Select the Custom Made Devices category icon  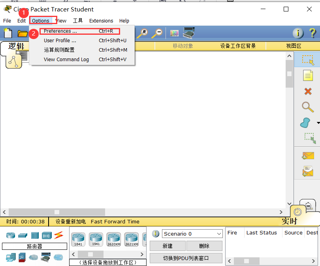point(46,257)
